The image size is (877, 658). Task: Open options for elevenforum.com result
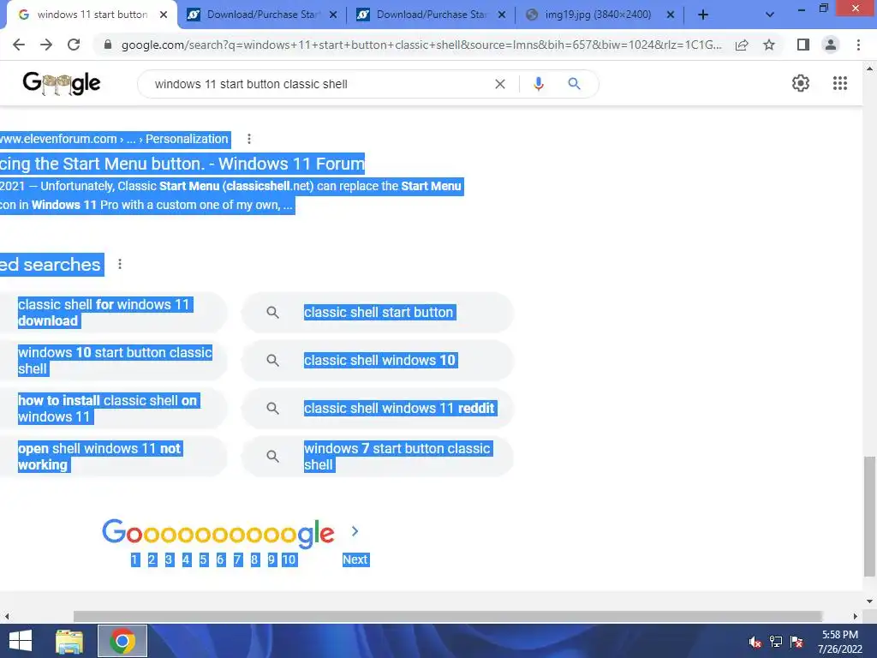[x=249, y=139]
